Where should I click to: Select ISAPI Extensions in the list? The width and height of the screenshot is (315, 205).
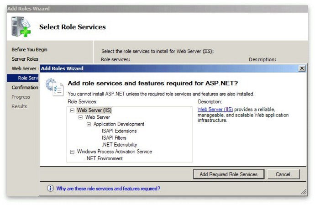click(119, 131)
